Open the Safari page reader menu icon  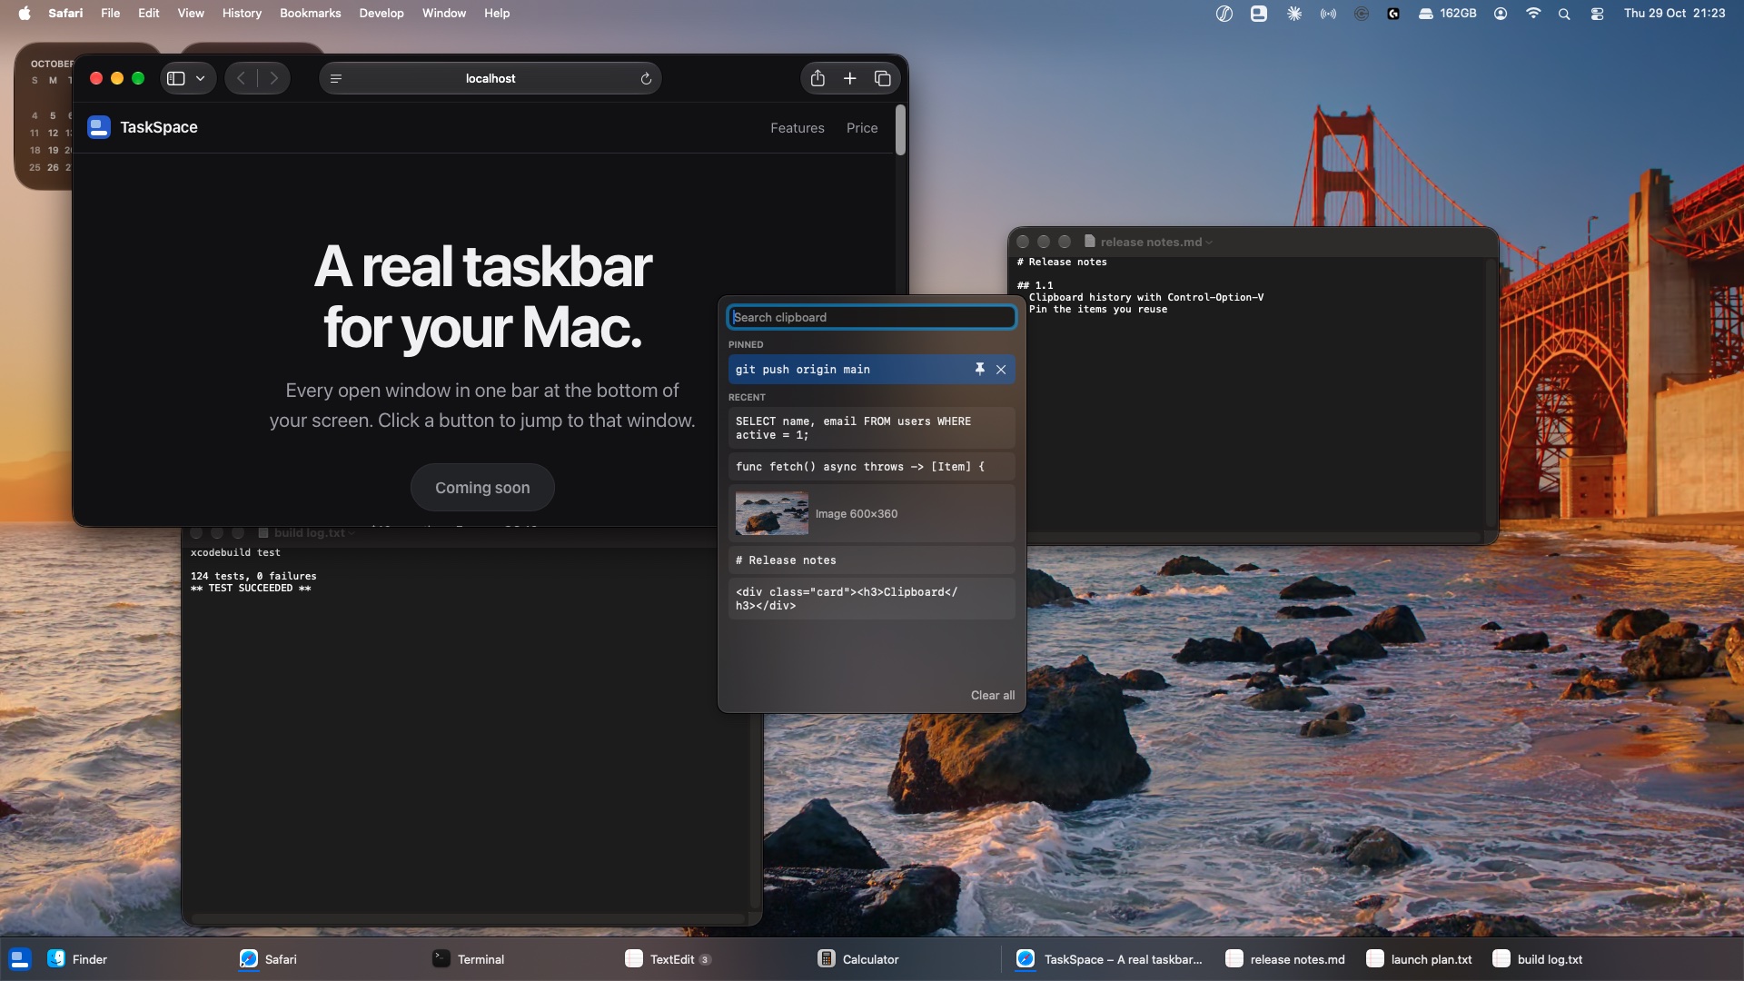click(336, 79)
